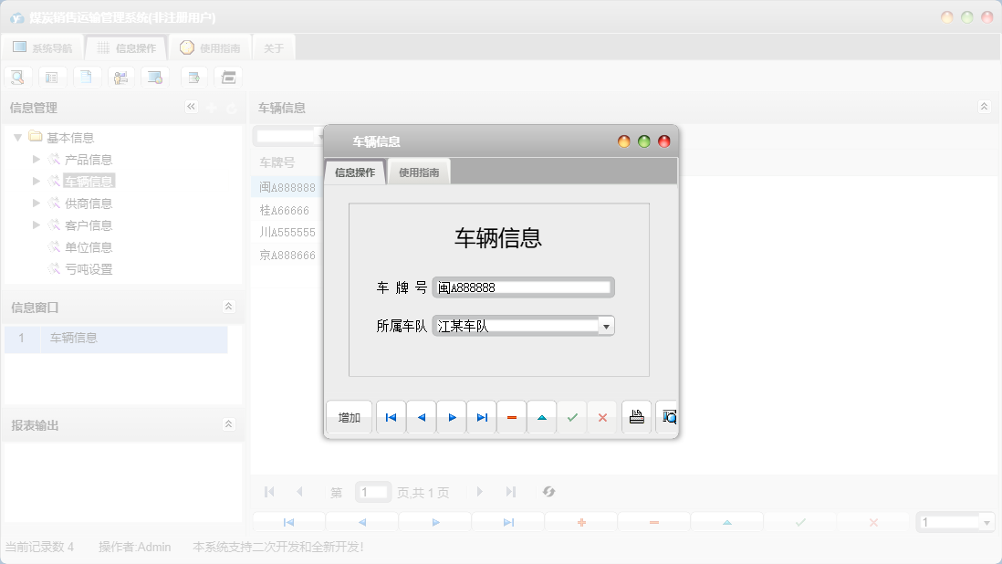1002x564 pixels.
Task: Jump to the last record with the navigator
Action: 482,417
